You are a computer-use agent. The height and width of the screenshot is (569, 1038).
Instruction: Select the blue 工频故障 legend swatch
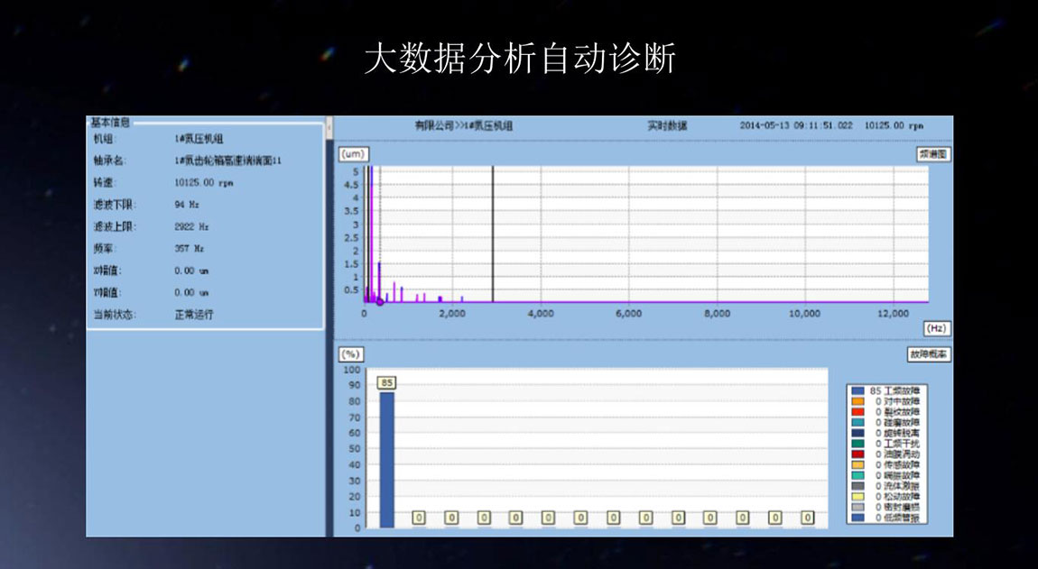point(858,391)
